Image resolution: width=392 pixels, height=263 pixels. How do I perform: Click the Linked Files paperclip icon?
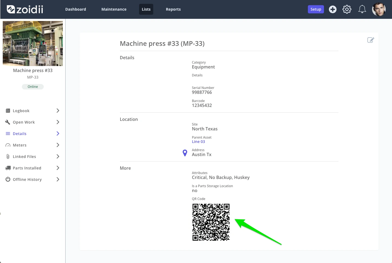pos(8,157)
